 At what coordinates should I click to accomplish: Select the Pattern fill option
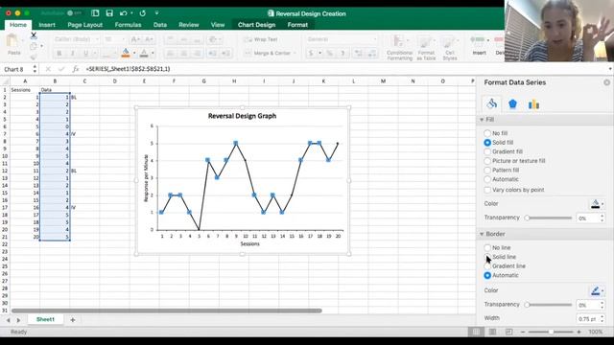(x=487, y=170)
